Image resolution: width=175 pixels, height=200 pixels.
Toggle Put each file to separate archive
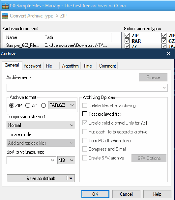tap(85, 132)
